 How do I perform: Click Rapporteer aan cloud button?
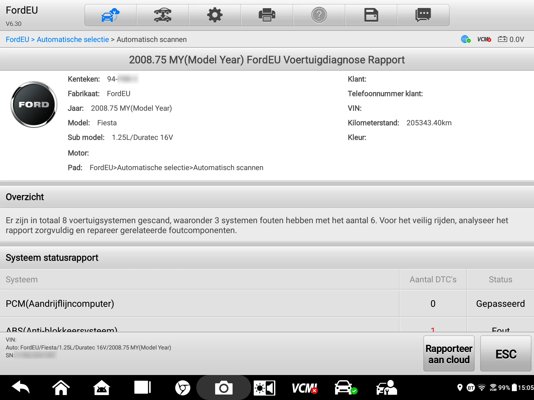[x=449, y=354]
